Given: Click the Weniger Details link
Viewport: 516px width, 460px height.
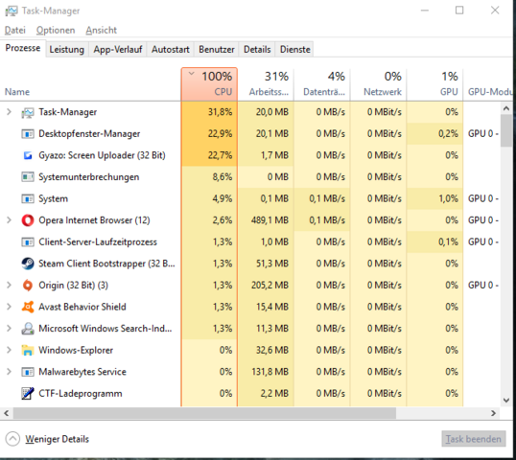Looking at the screenshot, I should pyautogui.click(x=58, y=439).
